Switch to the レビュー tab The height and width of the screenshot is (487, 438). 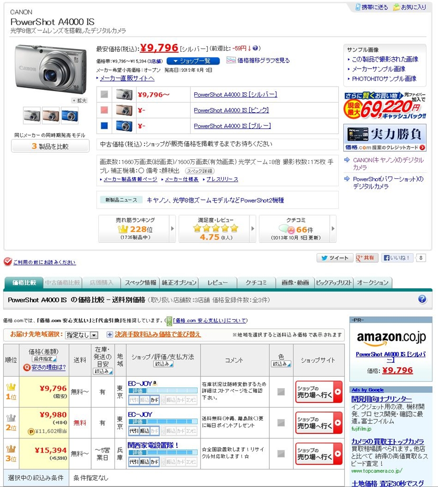(218, 282)
